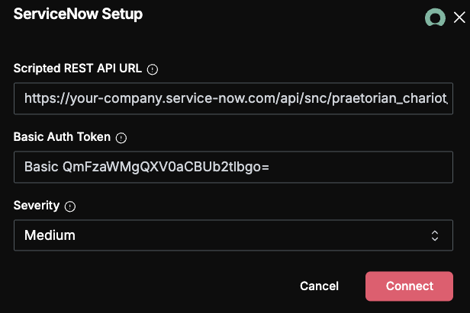
Task: Place cursor after 'QmFzaWMgQXV0aCBUb2tlbgo=' token text
Action: (x=269, y=167)
